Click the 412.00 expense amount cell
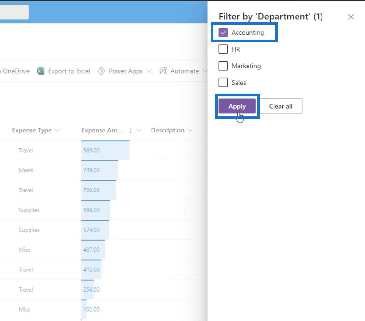This screenshot has width=365, height=321. click(91, 269)
